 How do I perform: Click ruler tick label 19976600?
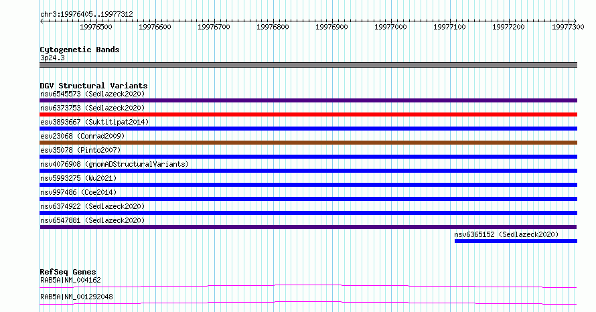click(155, 27)
